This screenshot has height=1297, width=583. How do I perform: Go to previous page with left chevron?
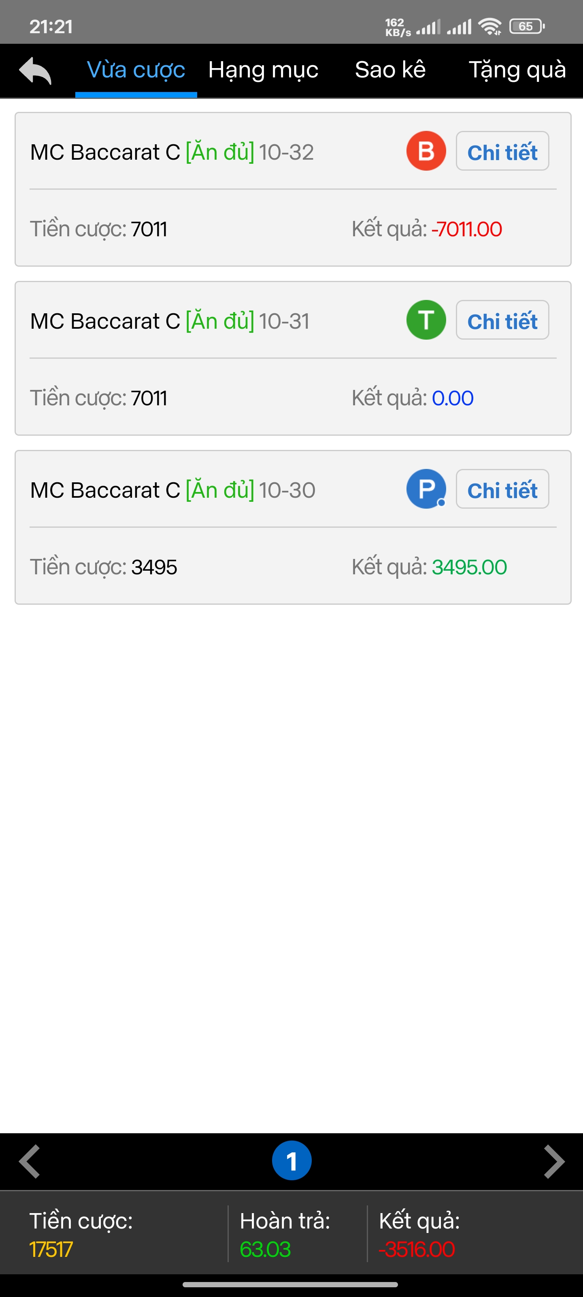(x=30, y=1162)
